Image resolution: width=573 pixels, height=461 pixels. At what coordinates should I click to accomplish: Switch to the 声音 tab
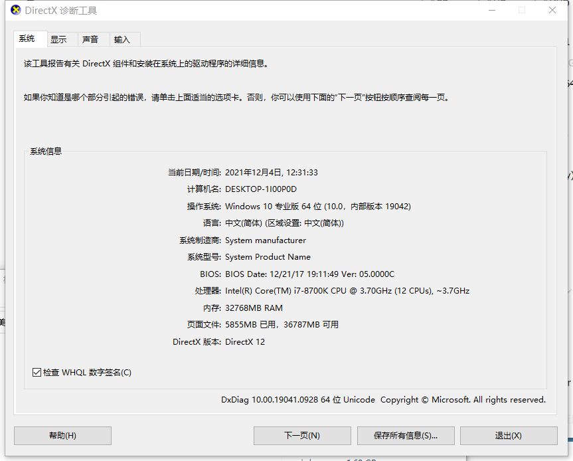[x=94, y=39]
